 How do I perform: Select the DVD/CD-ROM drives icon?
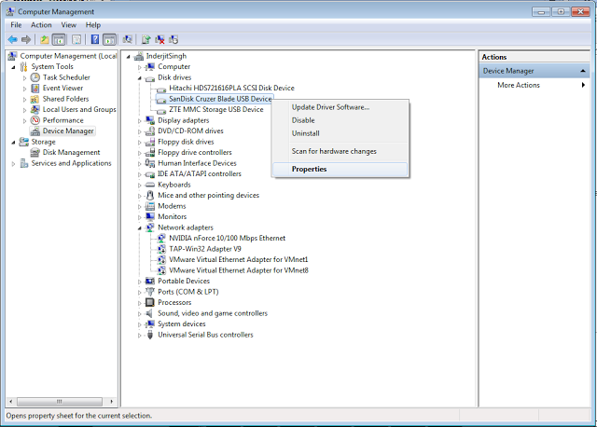click(x=150, y=131)
